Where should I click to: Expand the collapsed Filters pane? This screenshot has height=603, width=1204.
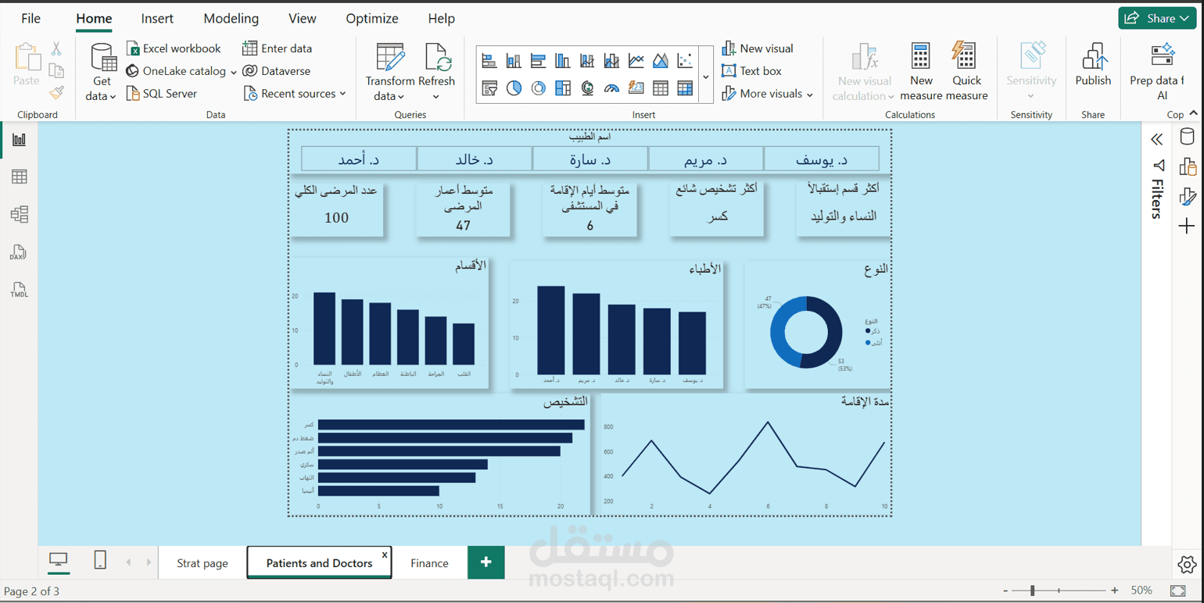point(1157,140)
